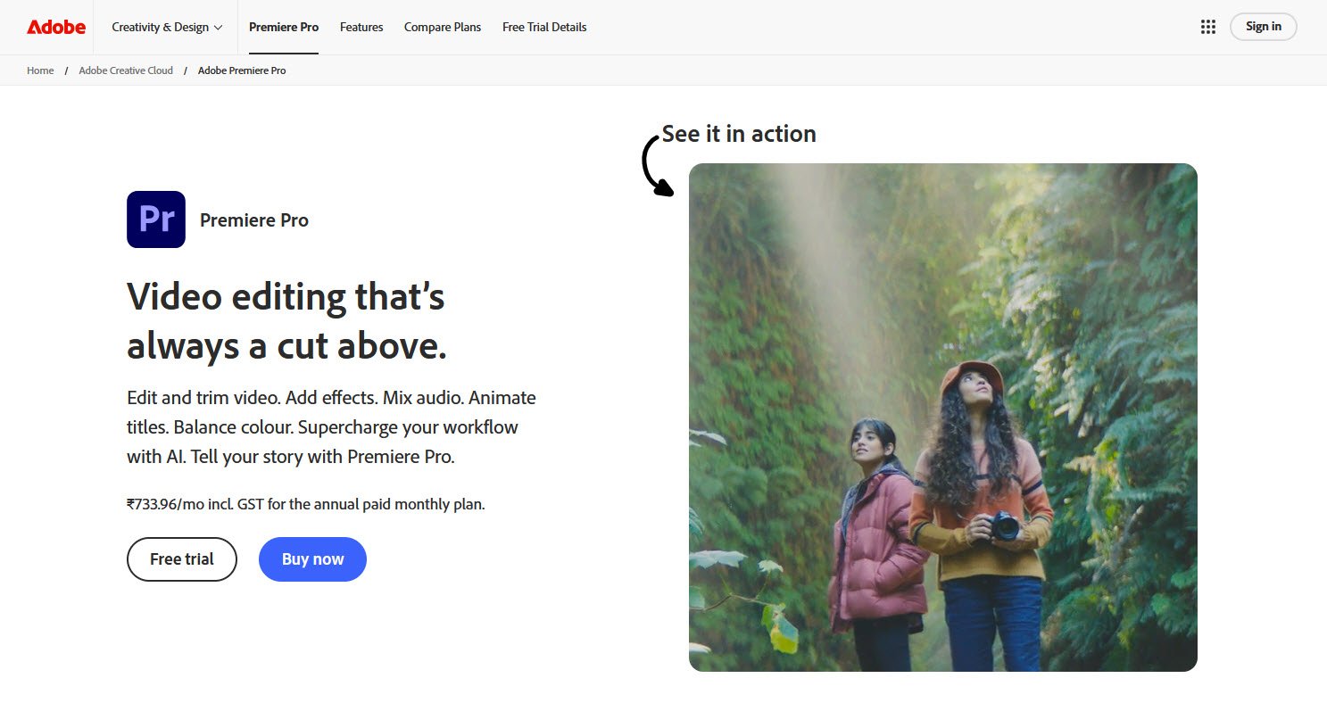This screenshot has height=703, width=1327.
Task: Click the 'See it in action' heading
Action: coord(739,134)
